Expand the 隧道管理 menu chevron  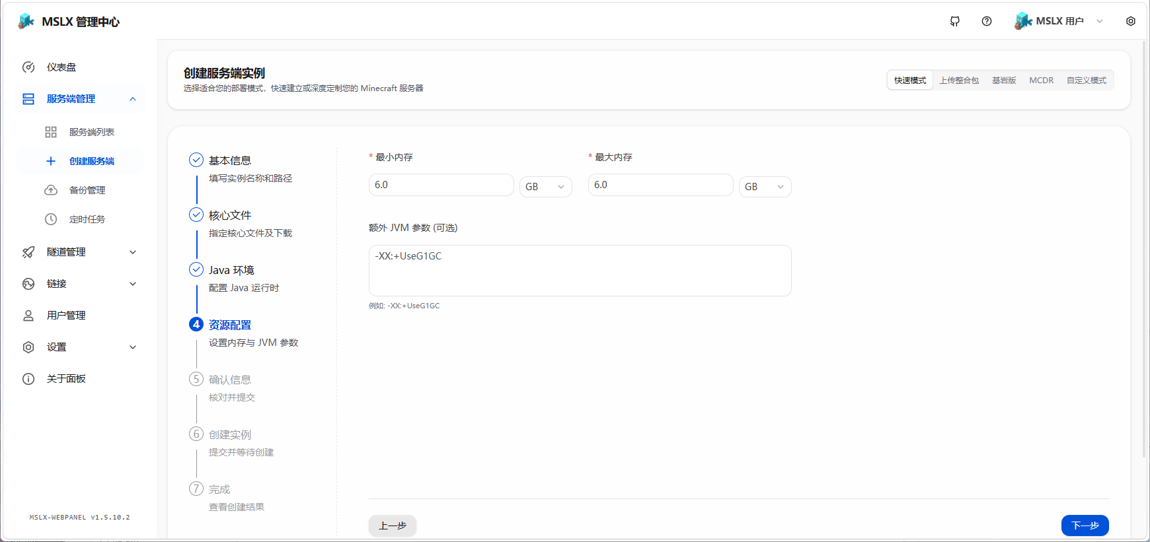point(133,252)
